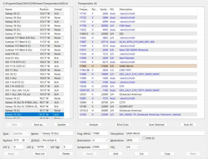Select Galaxy 19 (C) in satellite list
Screen dimensions: 208x159
point(35,111)
